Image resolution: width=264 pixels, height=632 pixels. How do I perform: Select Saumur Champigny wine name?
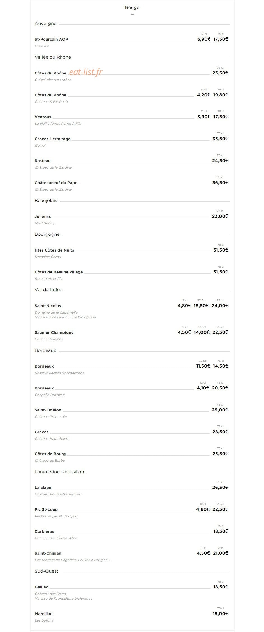pos(54,332)
